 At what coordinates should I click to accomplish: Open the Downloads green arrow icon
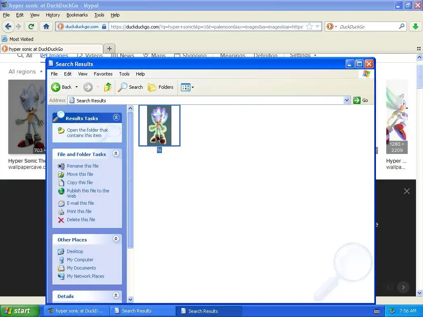coord(416,26)
